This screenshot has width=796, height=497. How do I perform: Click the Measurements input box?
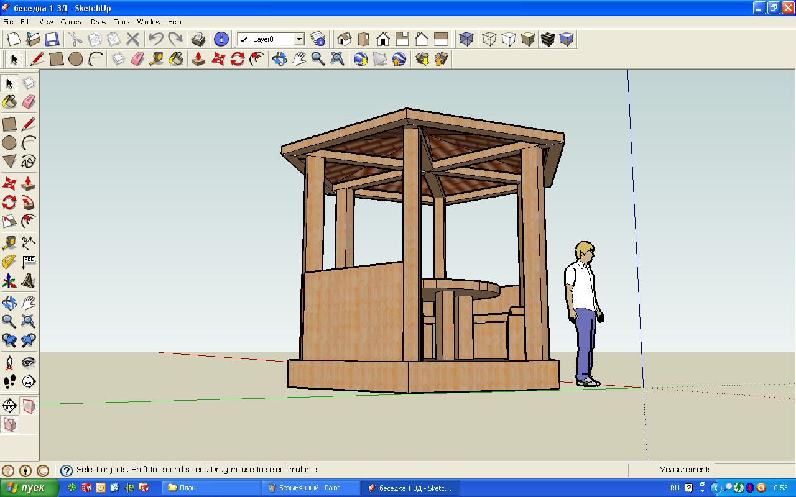754,470
